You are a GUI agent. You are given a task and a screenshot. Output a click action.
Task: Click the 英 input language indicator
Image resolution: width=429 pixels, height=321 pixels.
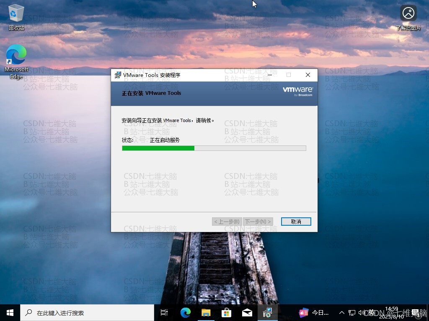tap(371, 313)
